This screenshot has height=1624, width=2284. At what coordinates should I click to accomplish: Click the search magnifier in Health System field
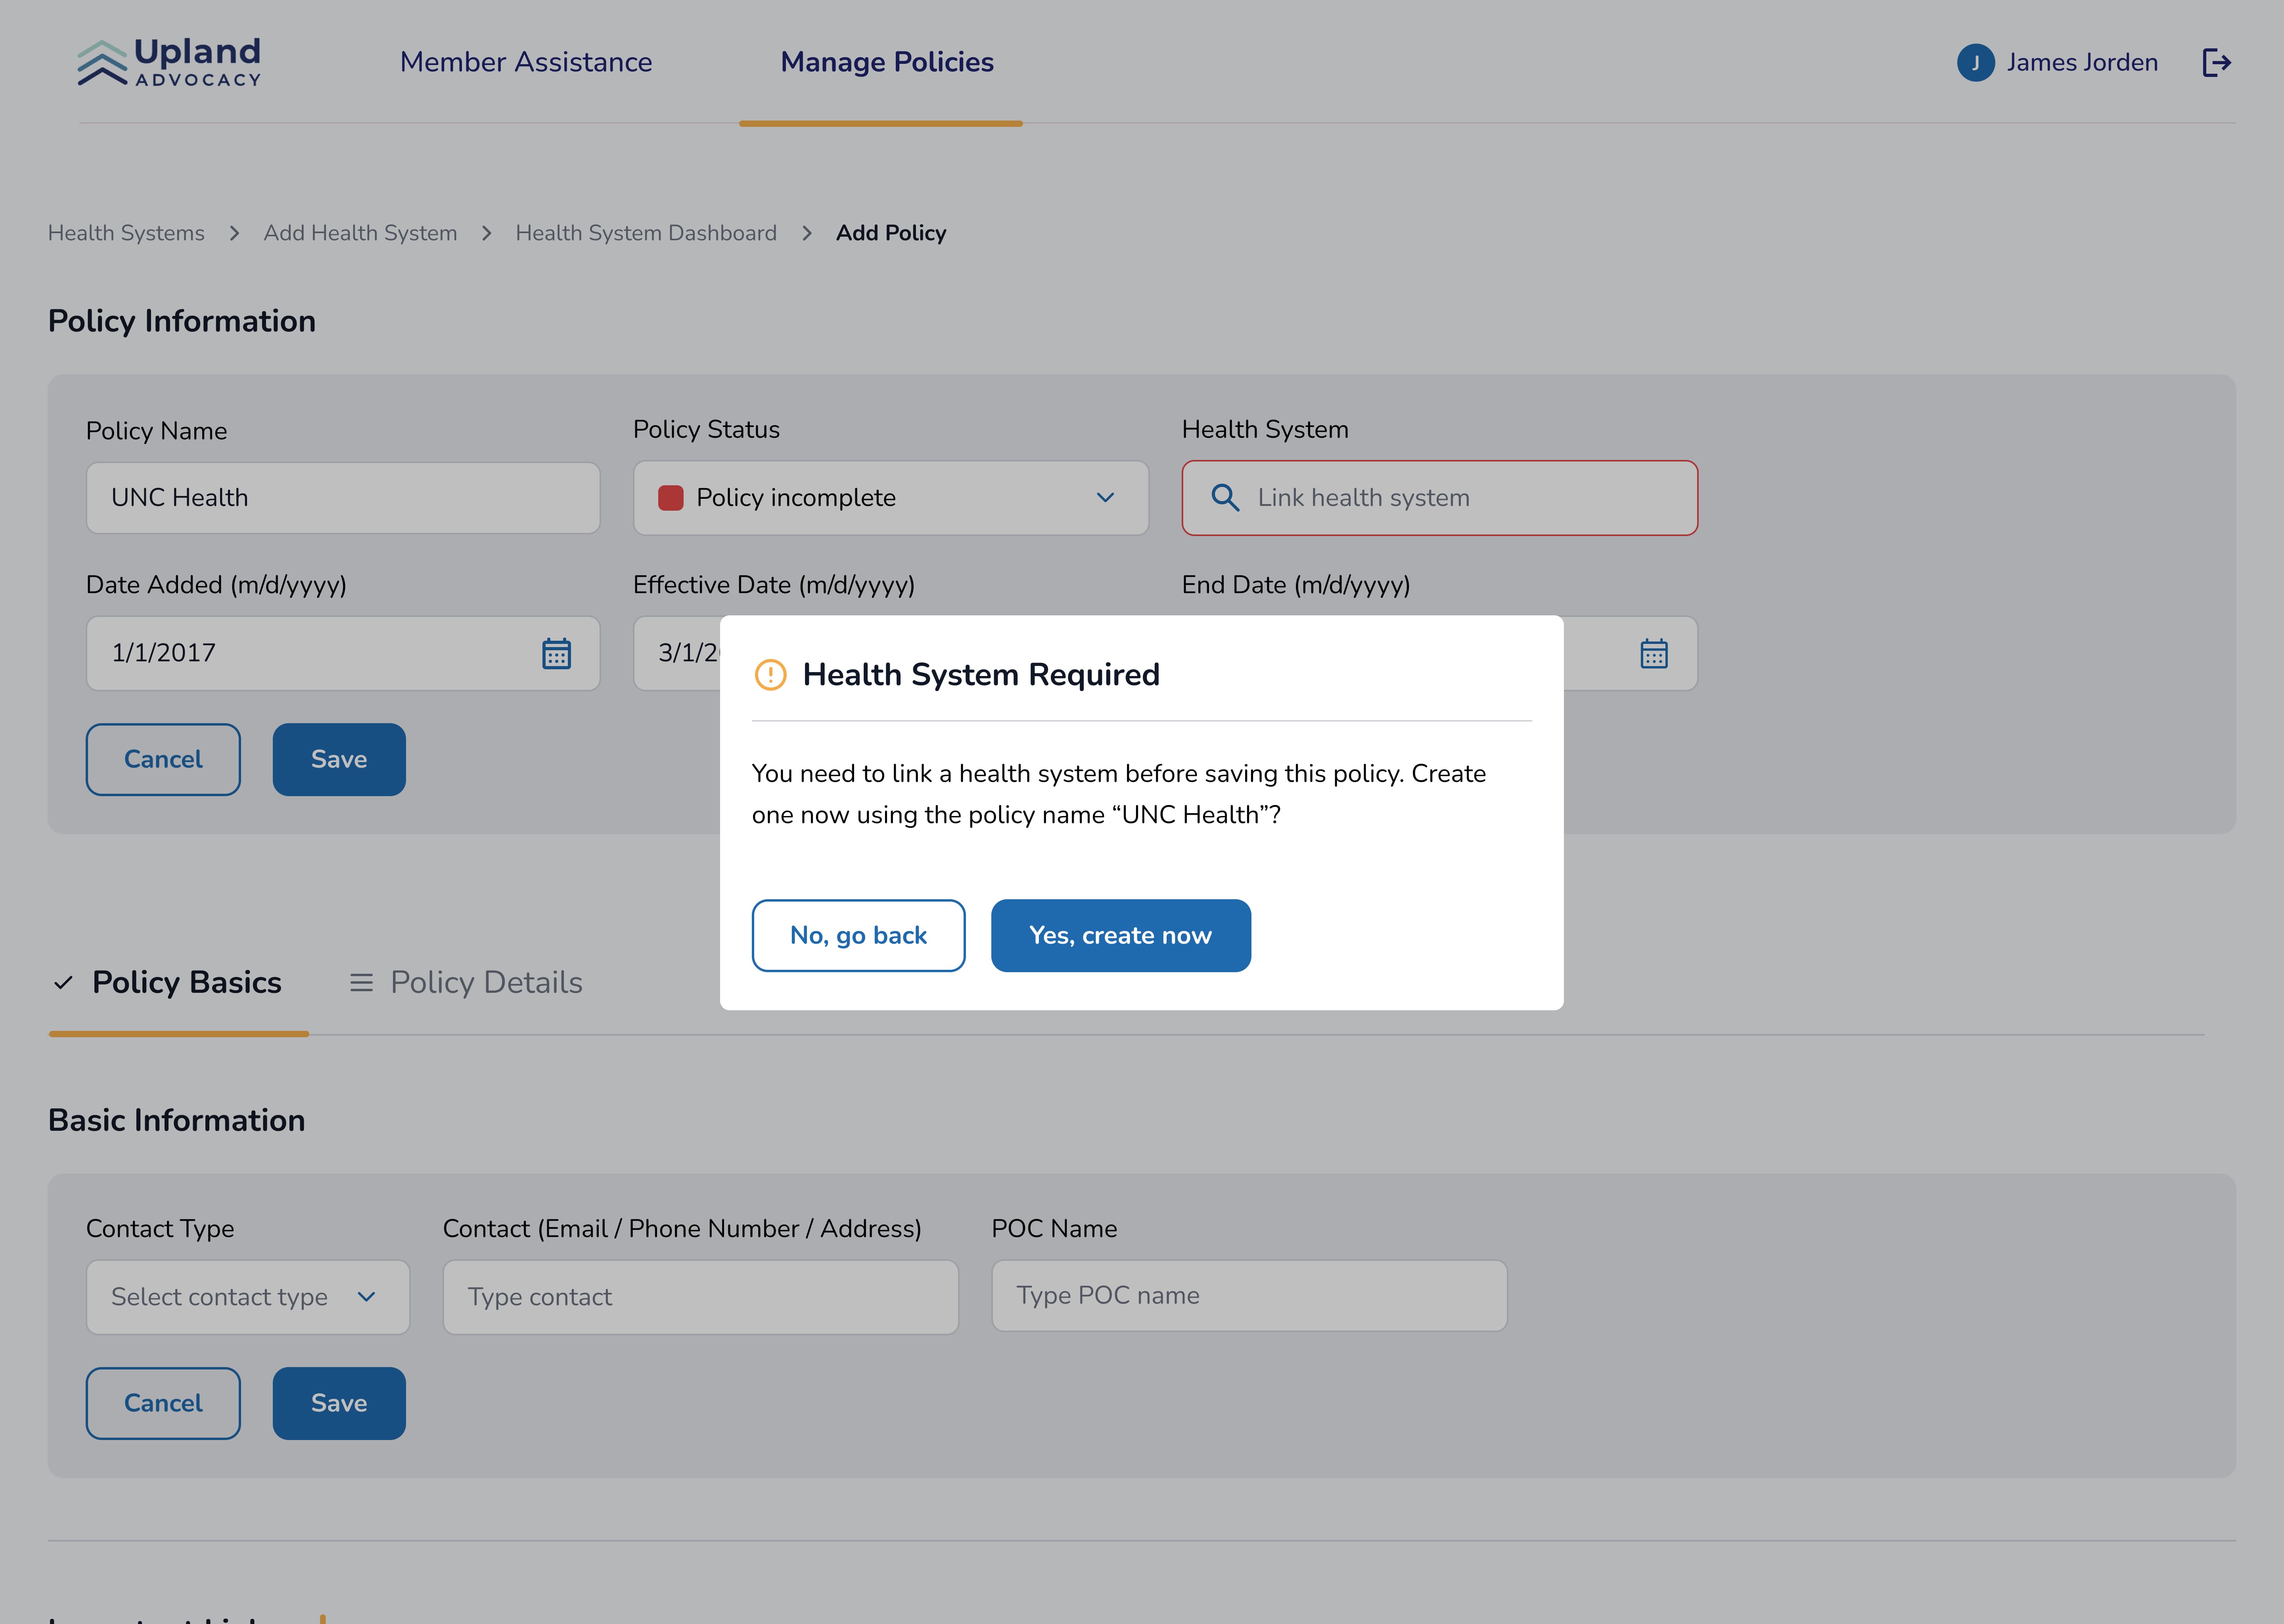click(1224, 497)
